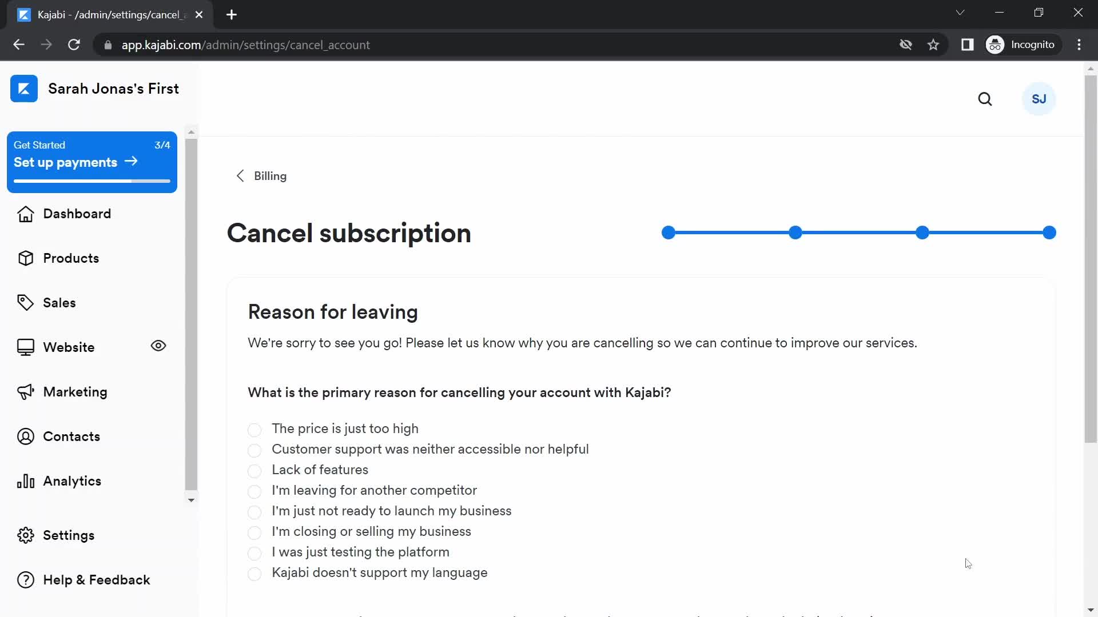
Task: Open the Settings gear icon
Action: coord(26,535)
